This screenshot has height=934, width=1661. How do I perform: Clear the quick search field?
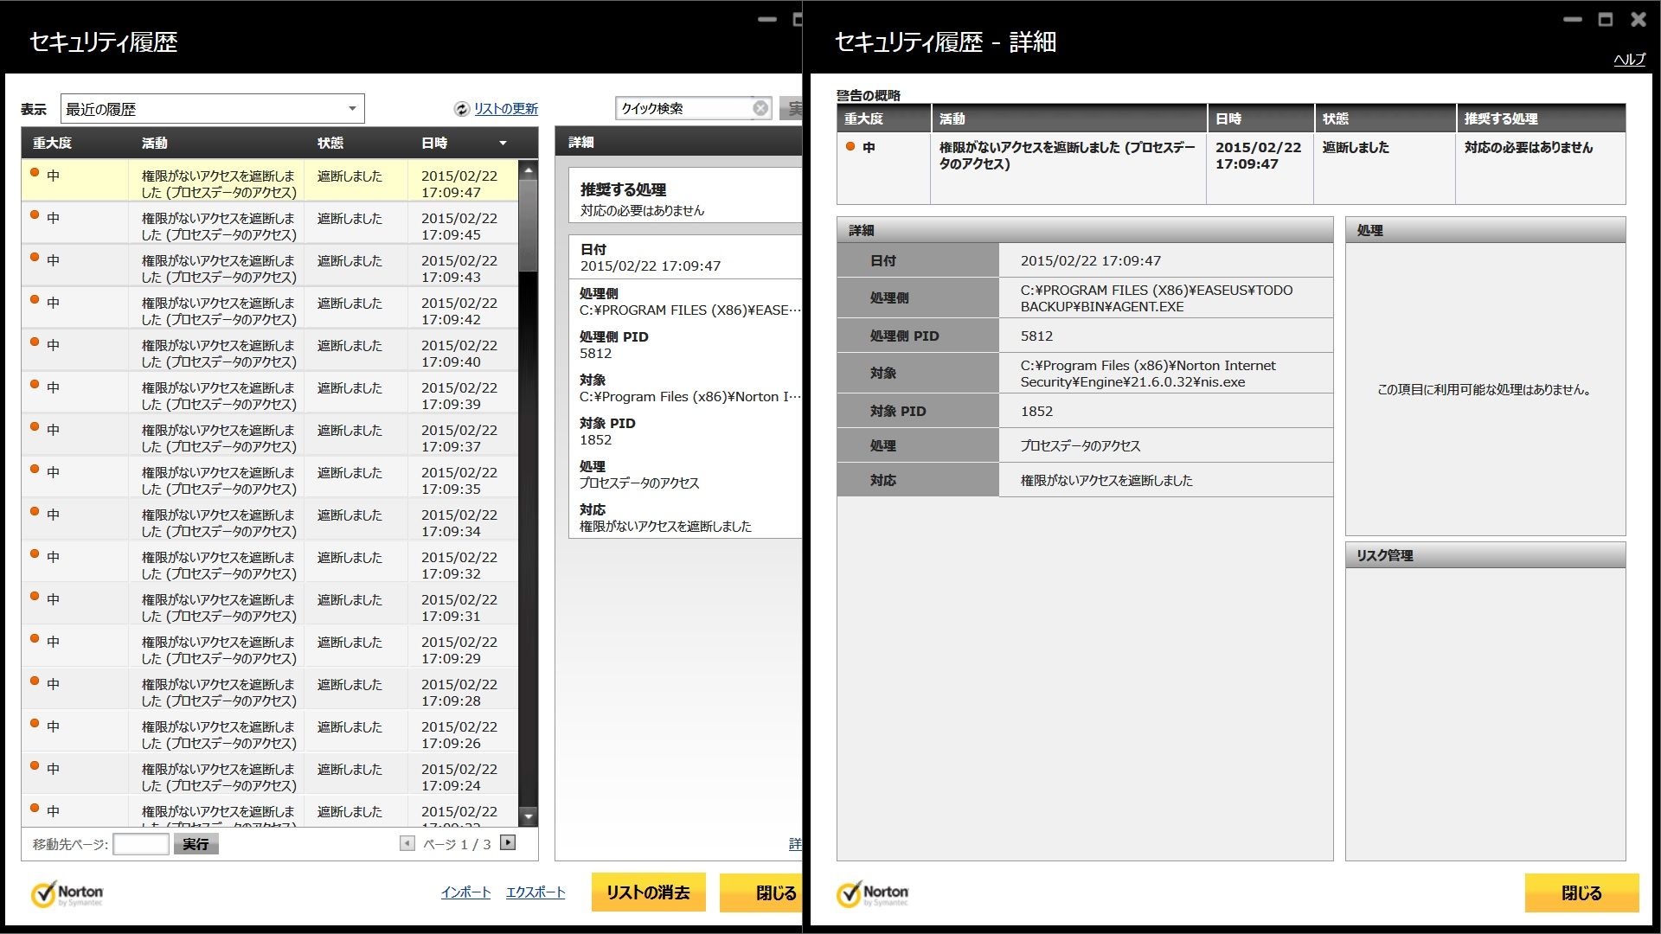point(760,108)
